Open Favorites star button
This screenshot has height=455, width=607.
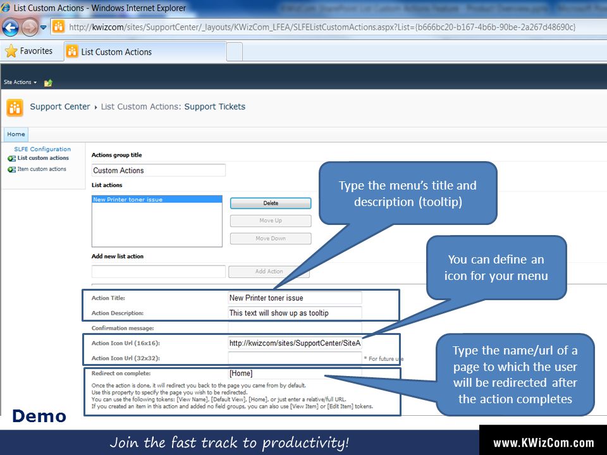point(29,51)
